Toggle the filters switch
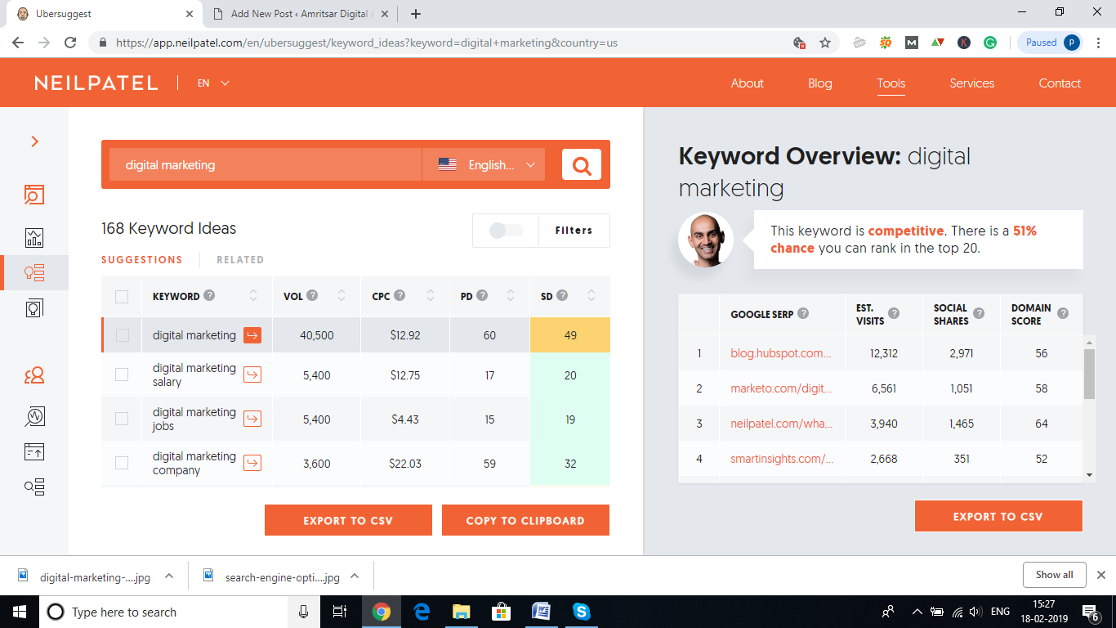The height and width of the screenshot is (628, 1116). coord(506,231)
